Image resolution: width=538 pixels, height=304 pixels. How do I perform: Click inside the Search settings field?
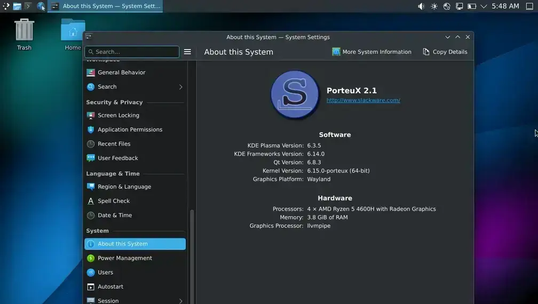click(132, 52)
